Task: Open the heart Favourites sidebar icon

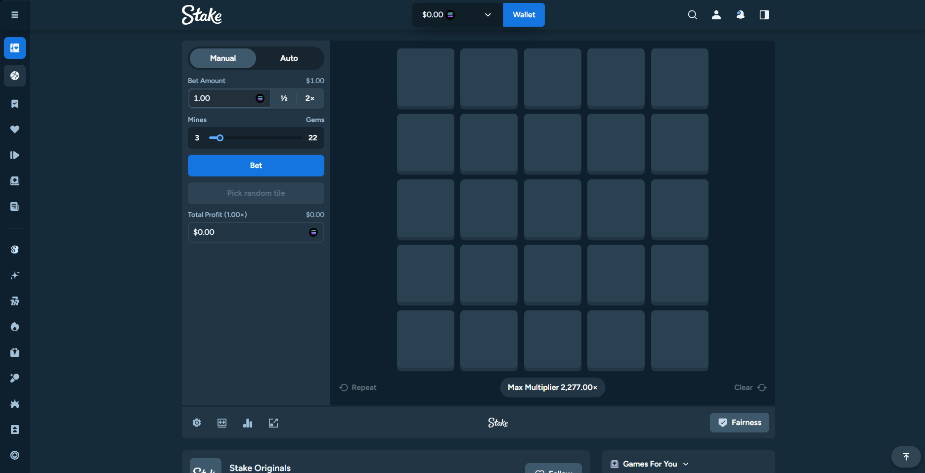Action: (15, 129)
